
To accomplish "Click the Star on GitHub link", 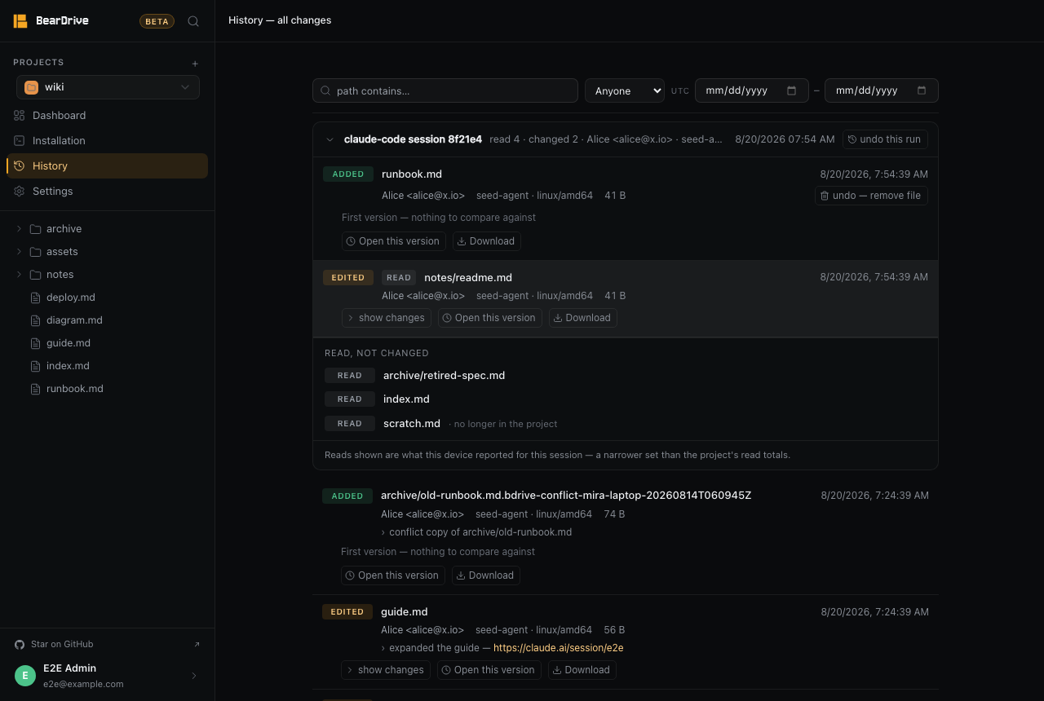I will [x=62, y=645].
